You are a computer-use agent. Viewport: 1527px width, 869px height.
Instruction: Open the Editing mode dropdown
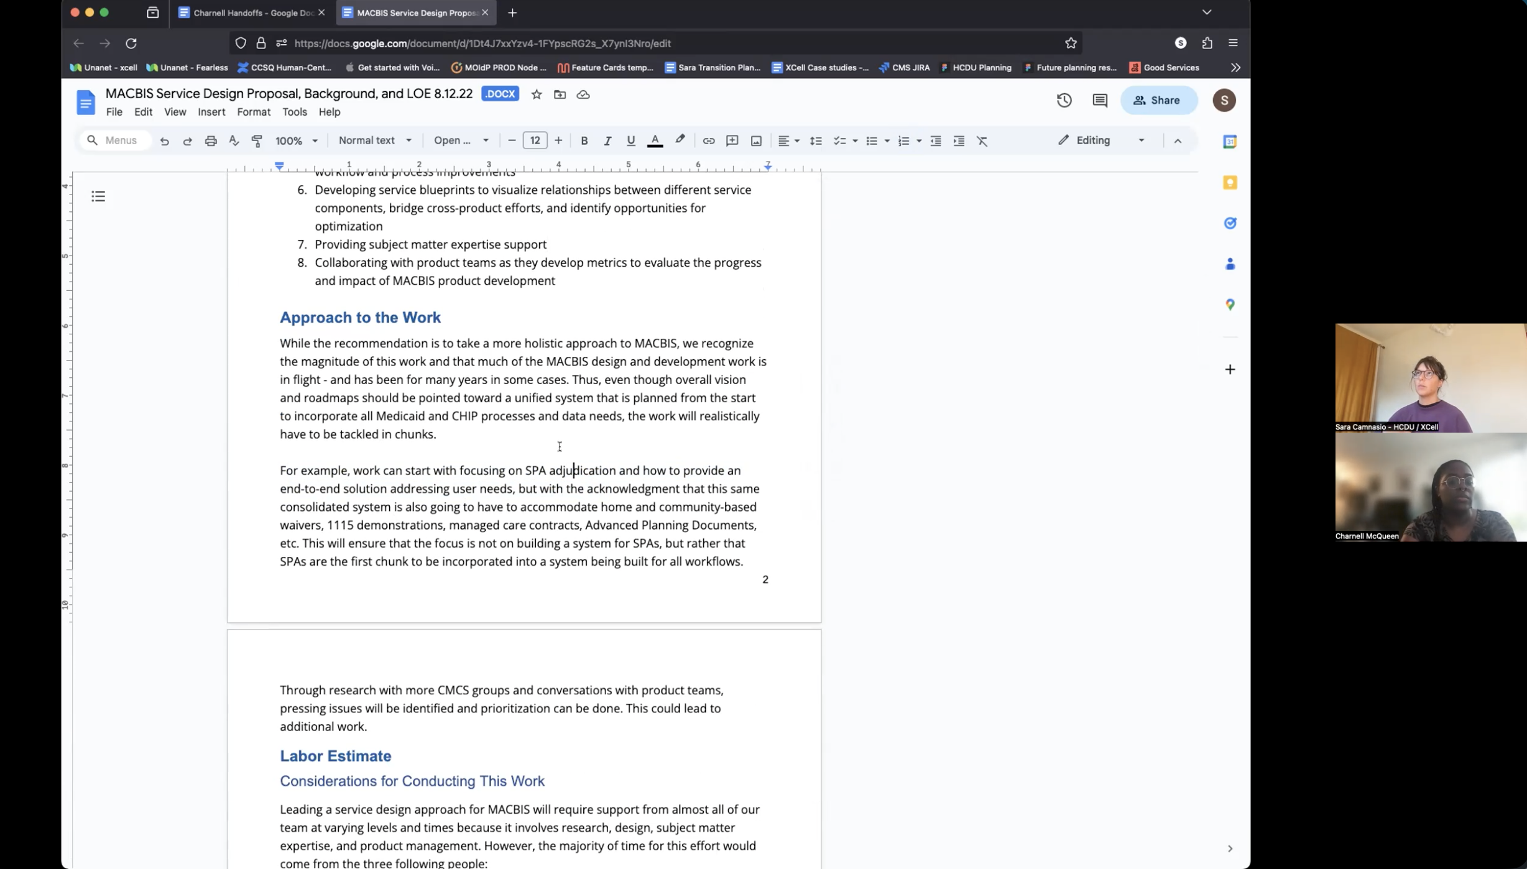pyautogui.click(x=1101, y=140)
